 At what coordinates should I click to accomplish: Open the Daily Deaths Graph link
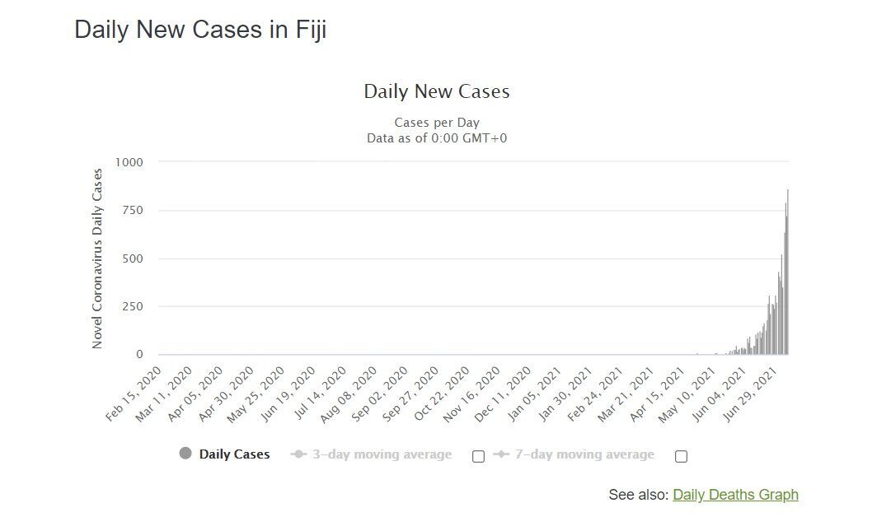click(x=735, y=495)
